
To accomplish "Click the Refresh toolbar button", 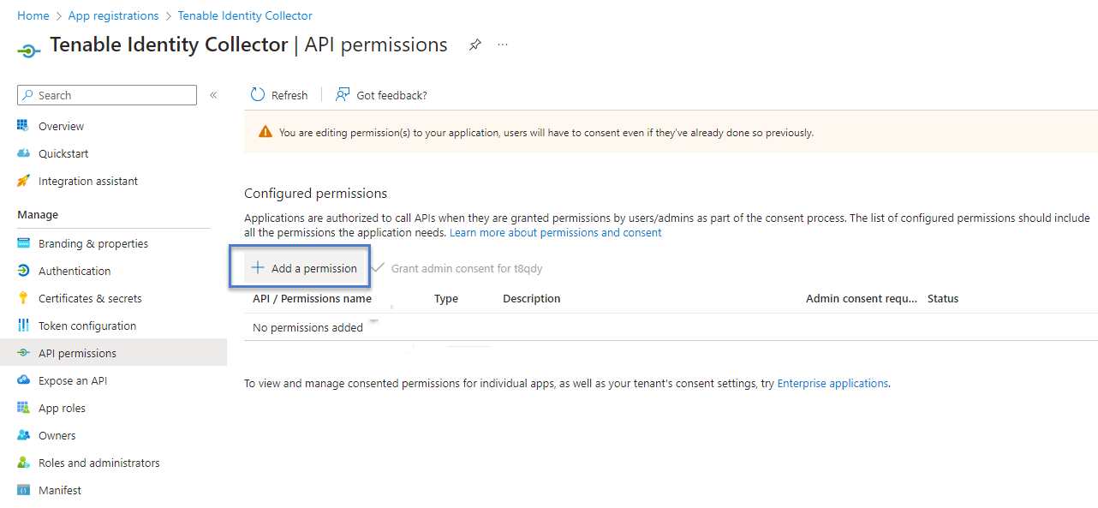I will pyautogui.click(x=279, y=95).
